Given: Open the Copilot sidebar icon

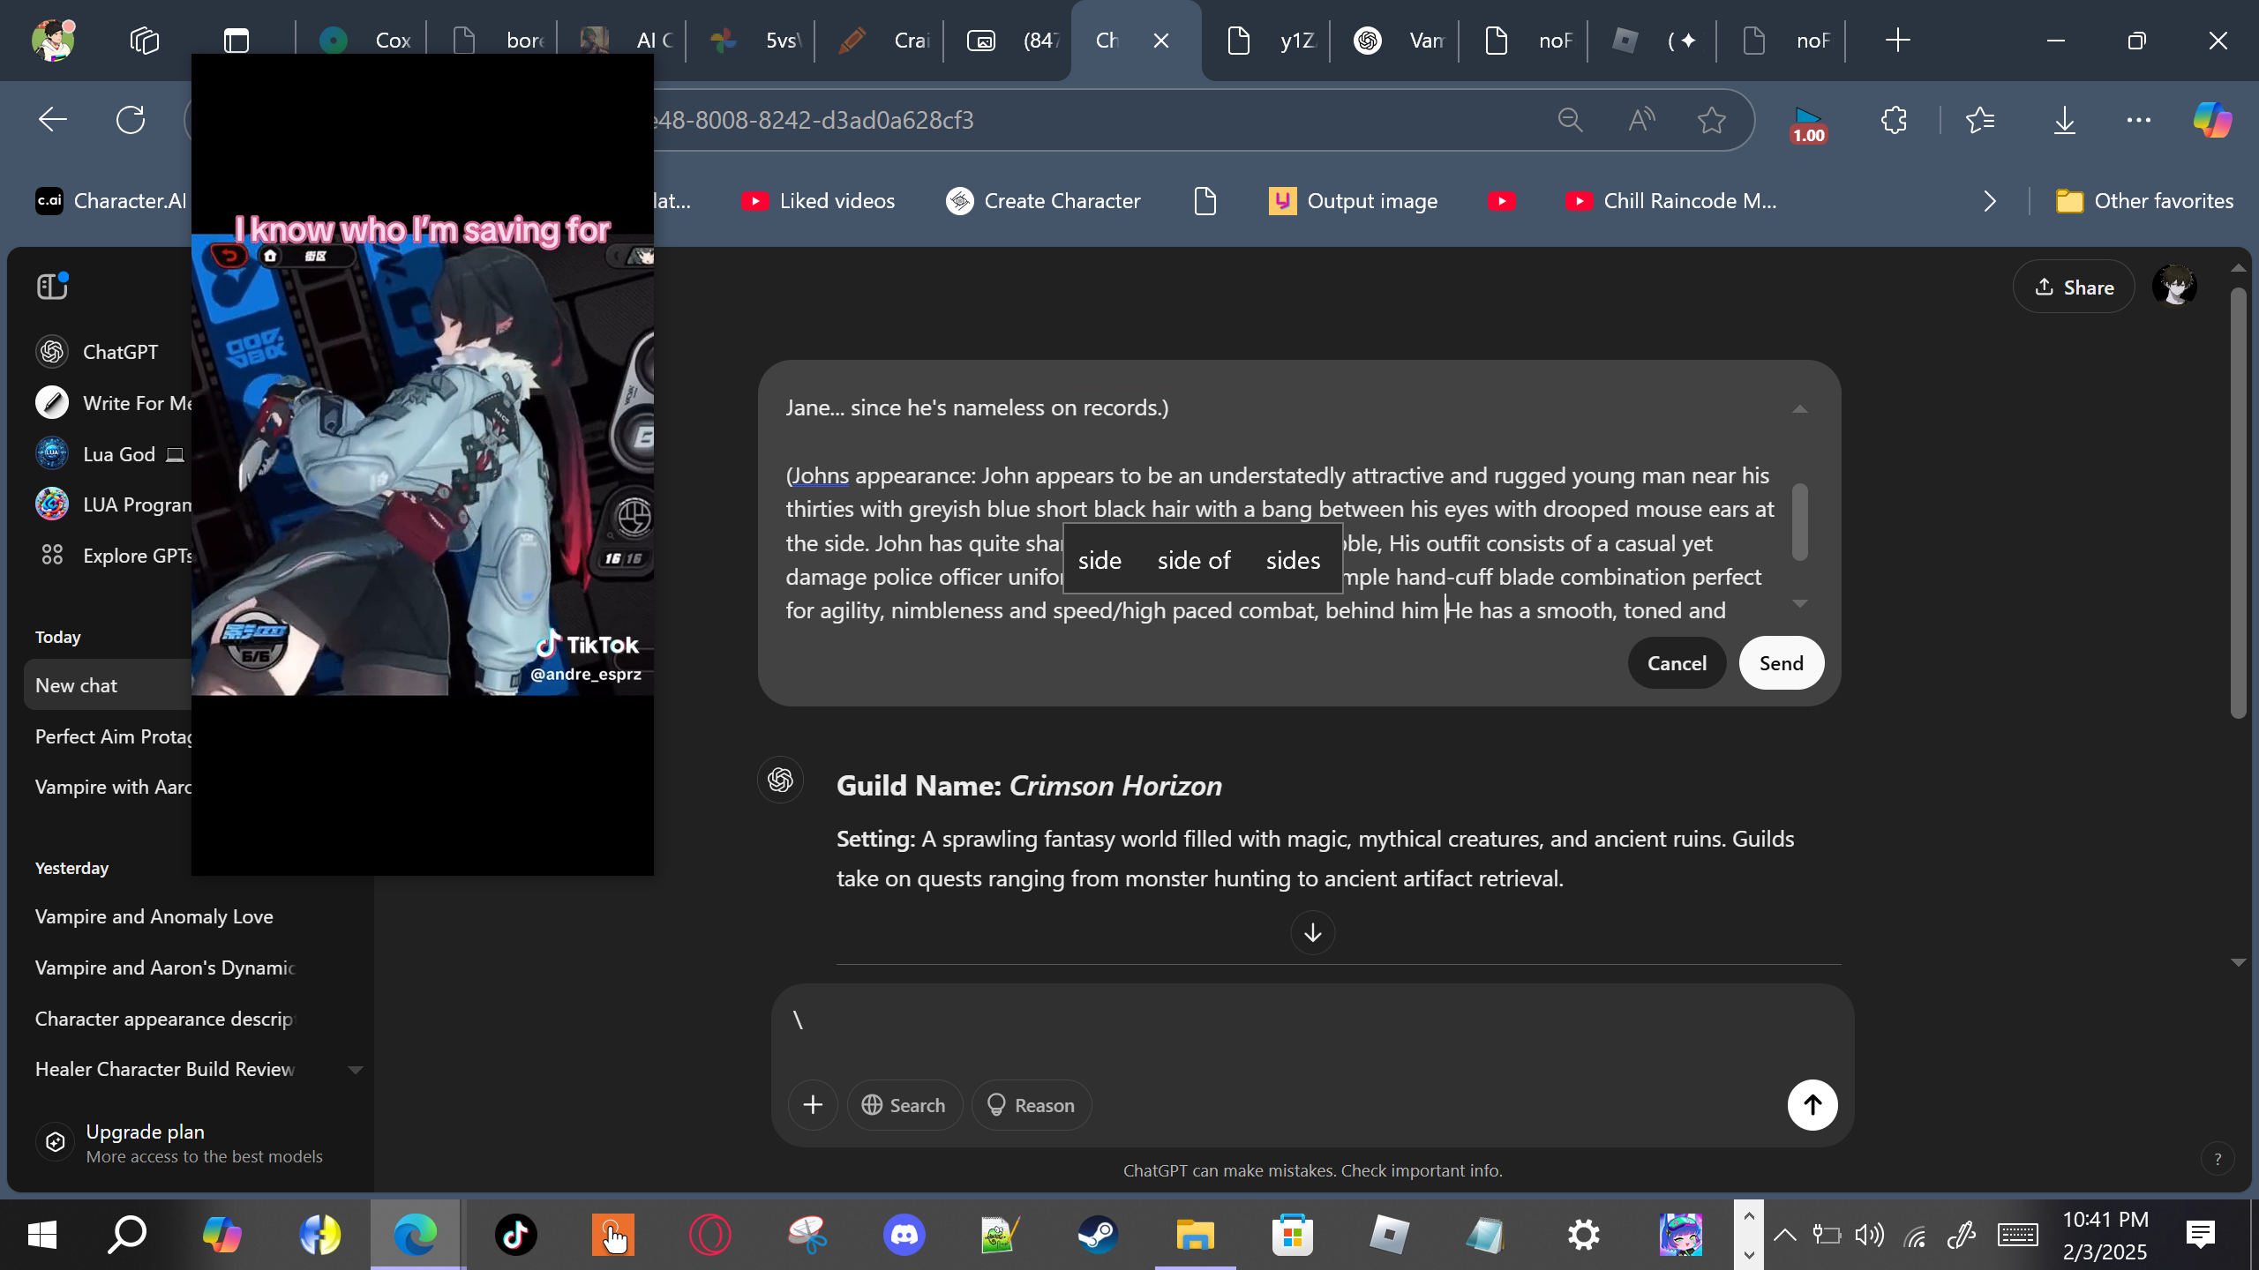Looking at the screenshot, I should (2212, 120).
